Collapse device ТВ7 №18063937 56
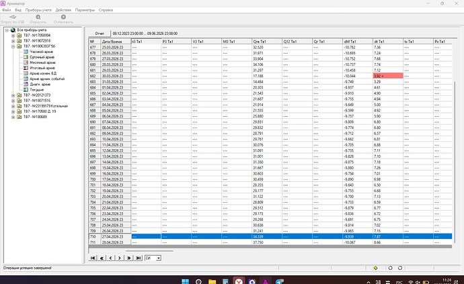This screenshot has height=284, width=464. coord(13,46)
